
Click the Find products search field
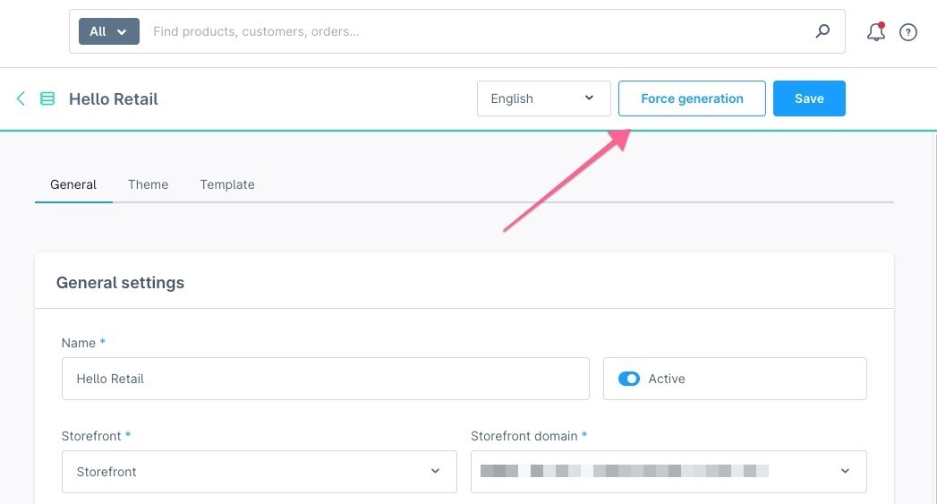tap(474, 31)
